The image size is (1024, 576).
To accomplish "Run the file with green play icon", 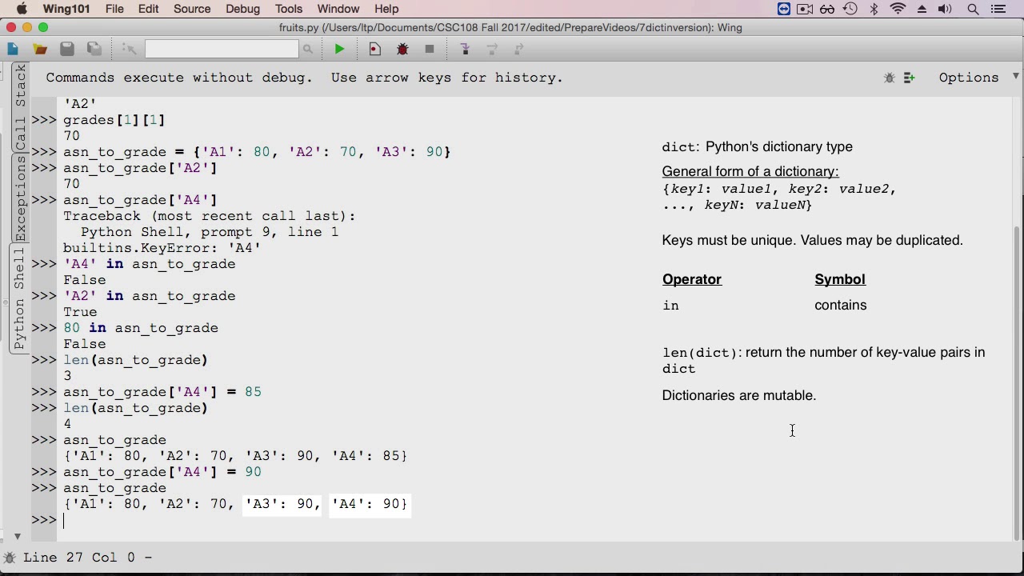I will pyautogui.click(x=339, y=50).
